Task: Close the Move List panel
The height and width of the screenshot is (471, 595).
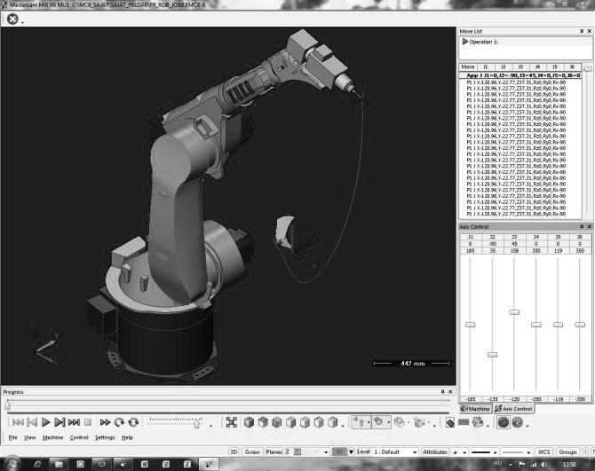Action: [x=590, y=31]
